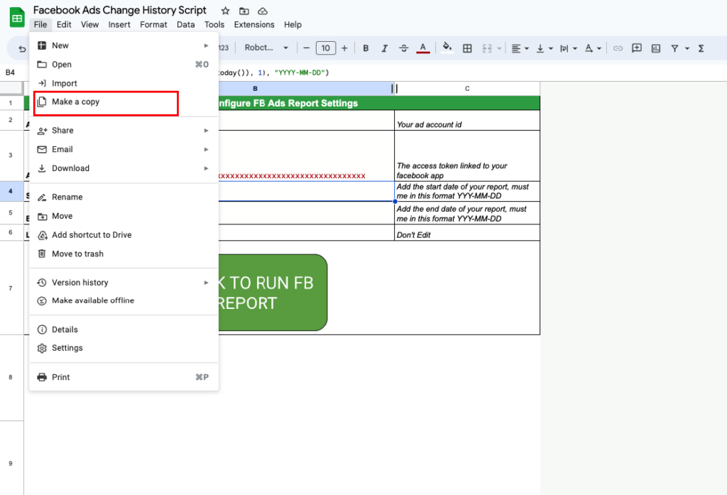This screenshot has height=495, width=727.
Task: Choose Print from the File menu
Action: 124,377
